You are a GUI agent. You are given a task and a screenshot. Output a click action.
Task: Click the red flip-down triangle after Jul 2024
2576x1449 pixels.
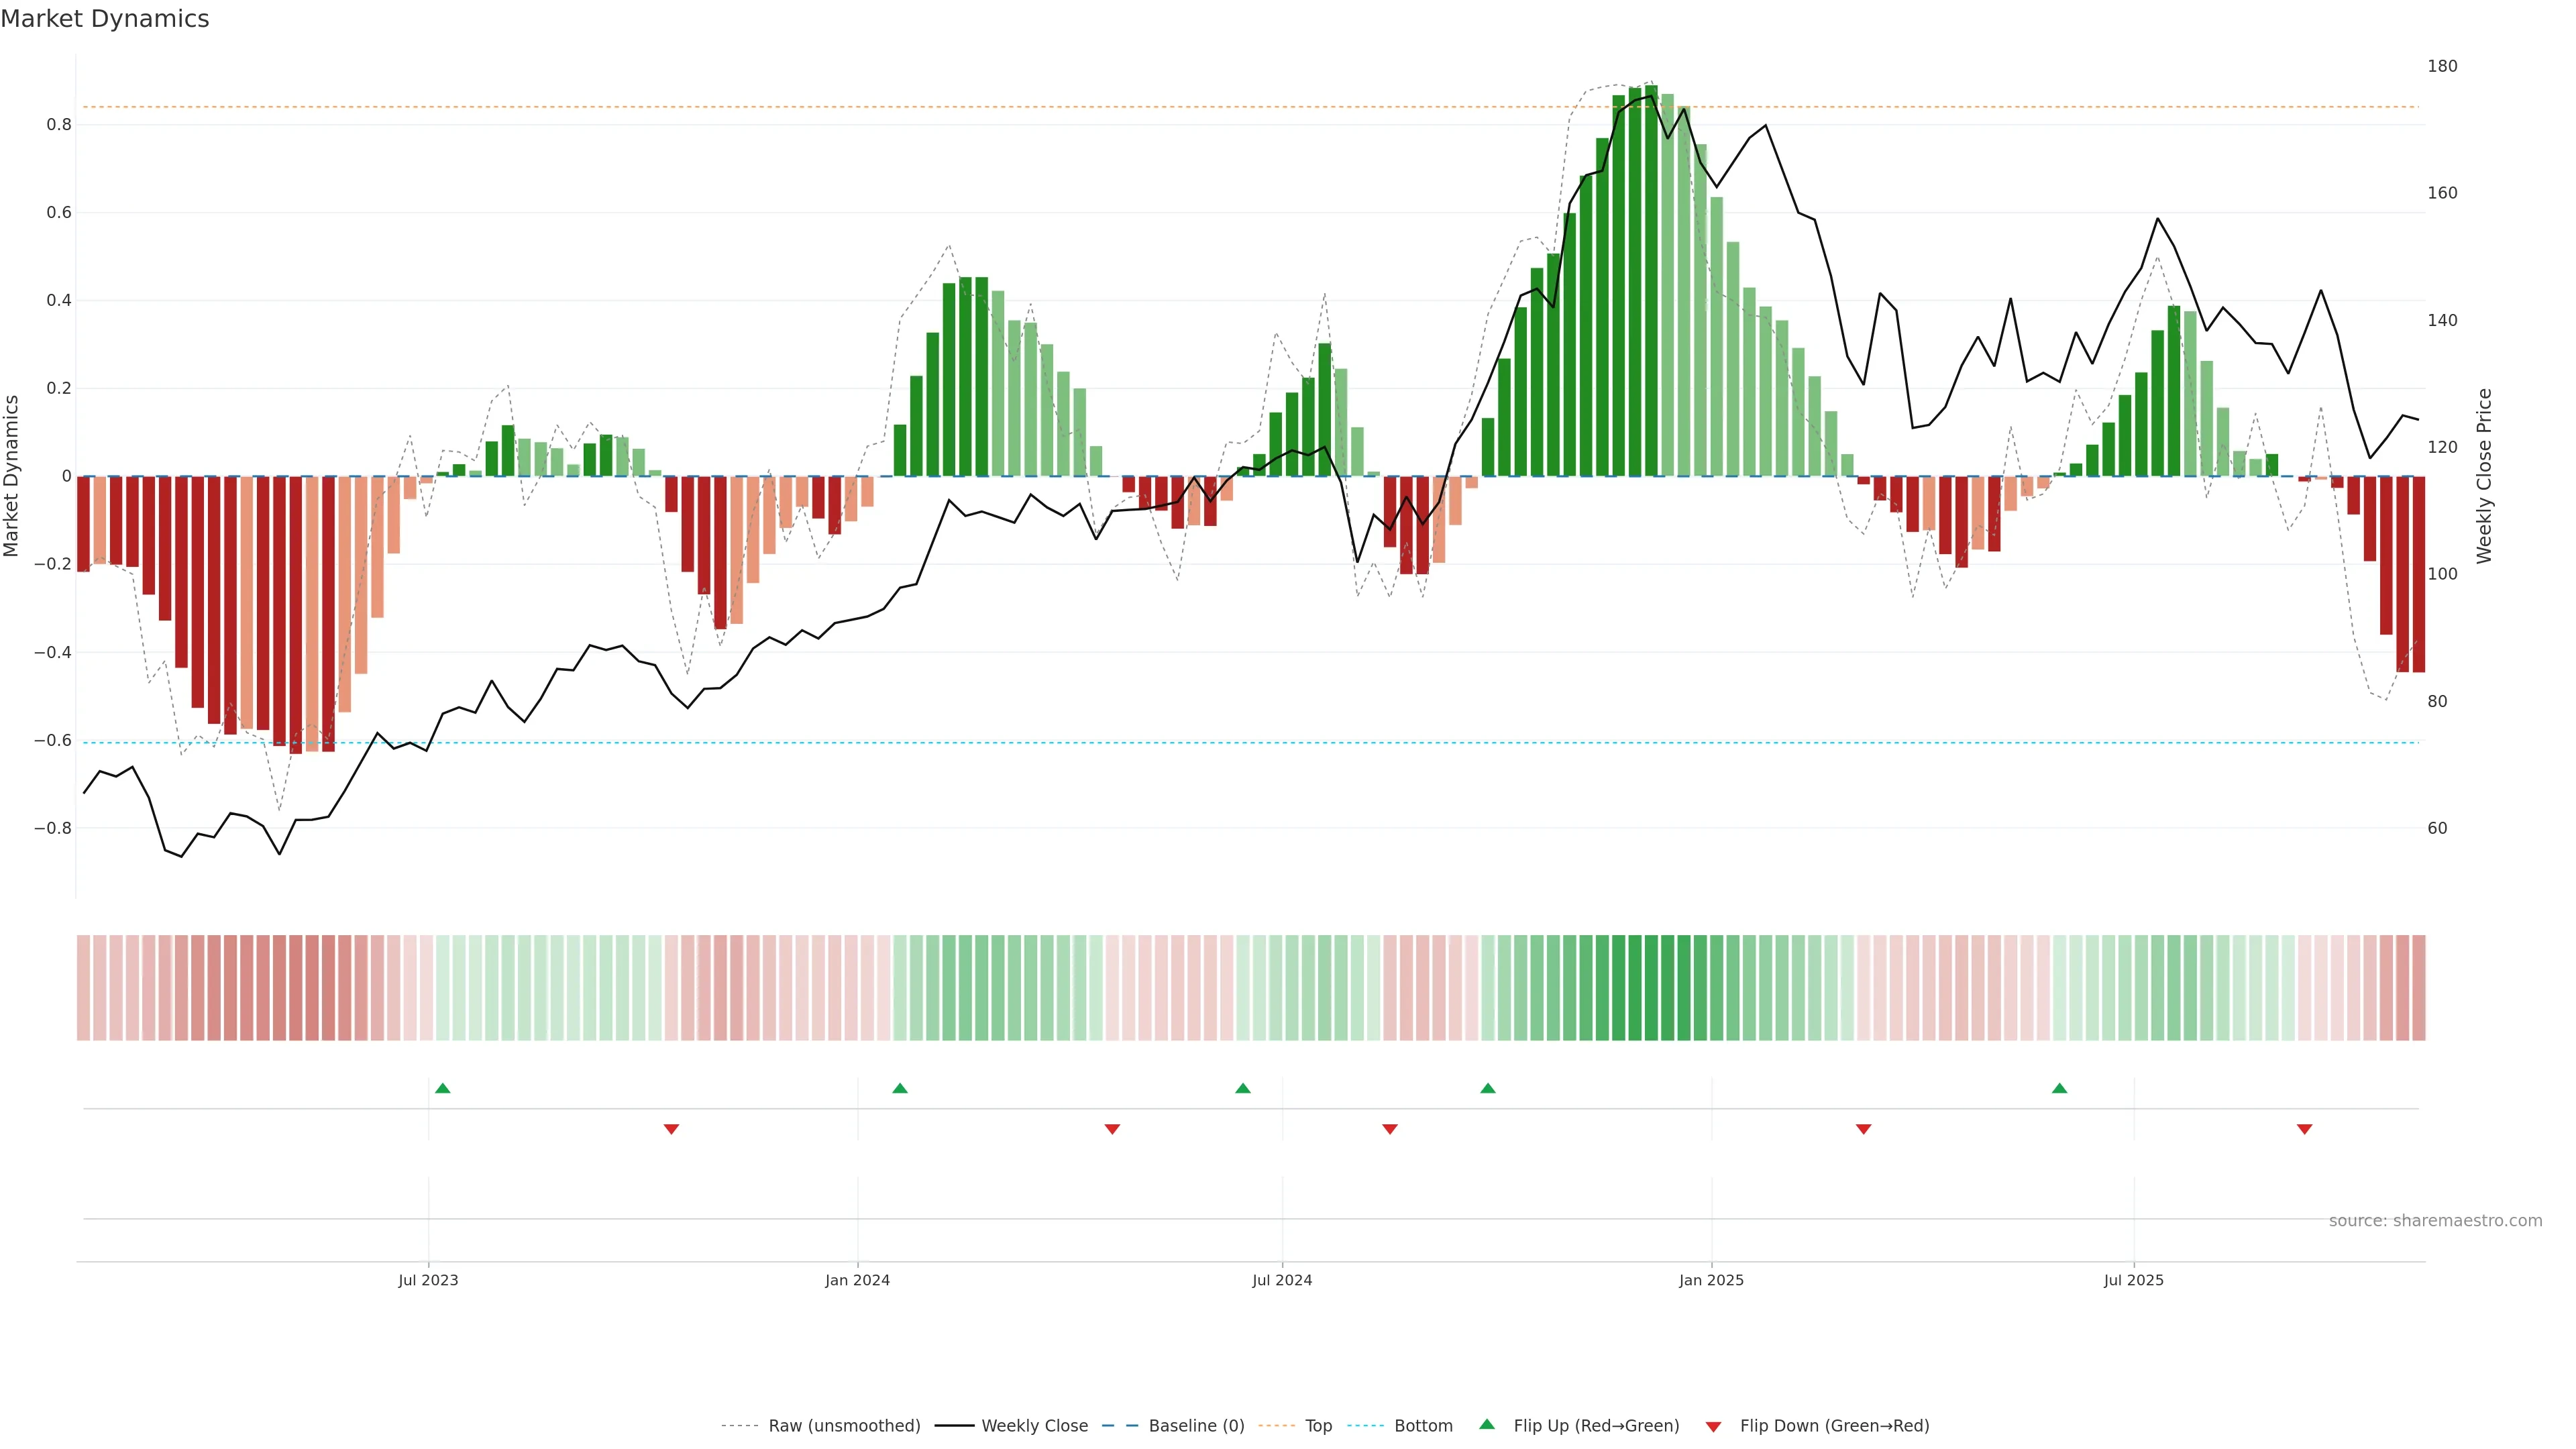click(x=1389, y=1129)
